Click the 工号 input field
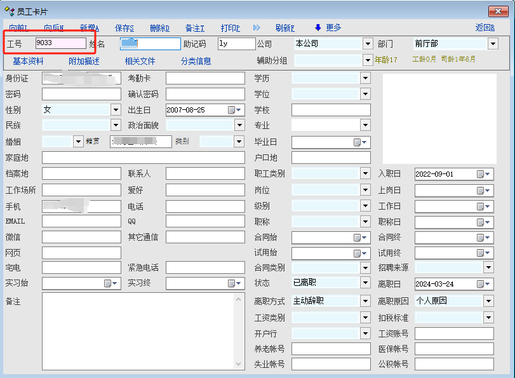Screen dimensions: 515x378 [x=60, y=43]
